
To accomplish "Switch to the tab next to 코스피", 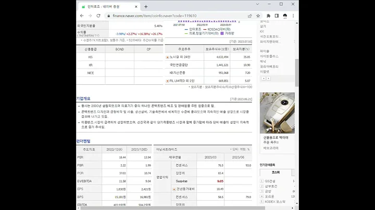I will 293,172.
